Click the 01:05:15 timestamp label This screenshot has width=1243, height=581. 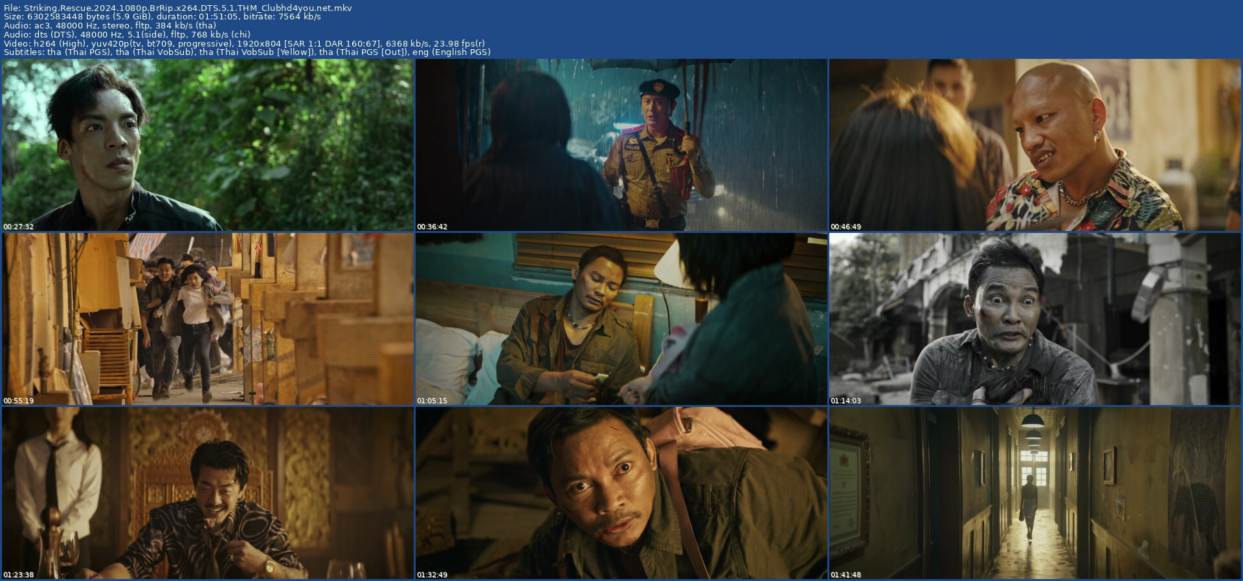432,400
